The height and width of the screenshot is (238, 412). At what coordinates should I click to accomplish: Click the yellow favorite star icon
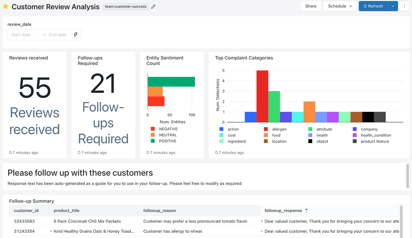[5, 7]
